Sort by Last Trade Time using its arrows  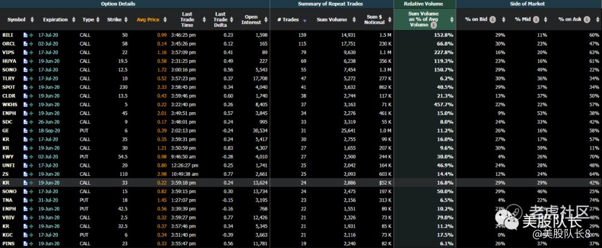coord(204,19)
